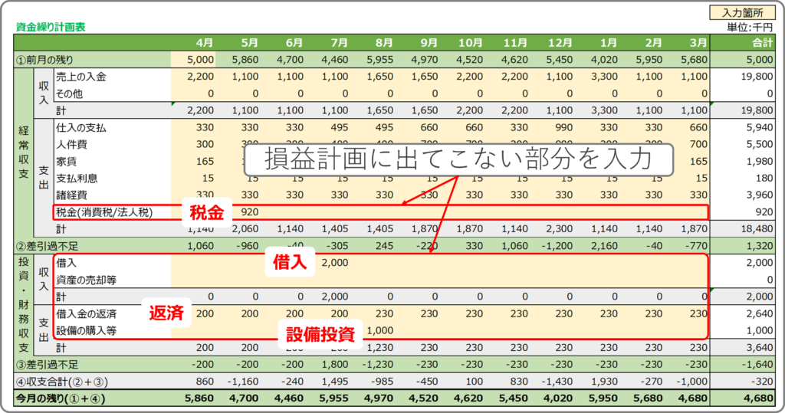Click the ④収支合計(②+③) row label
The width and height of the screenshot is (785, 413).
(x=62, y=382)
